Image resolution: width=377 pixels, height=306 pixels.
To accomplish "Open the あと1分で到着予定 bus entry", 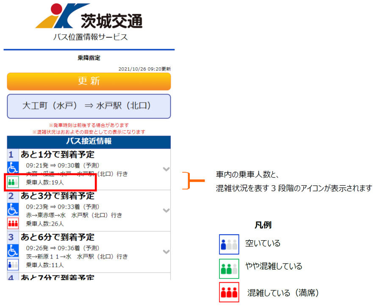I will tap(58, 155).
